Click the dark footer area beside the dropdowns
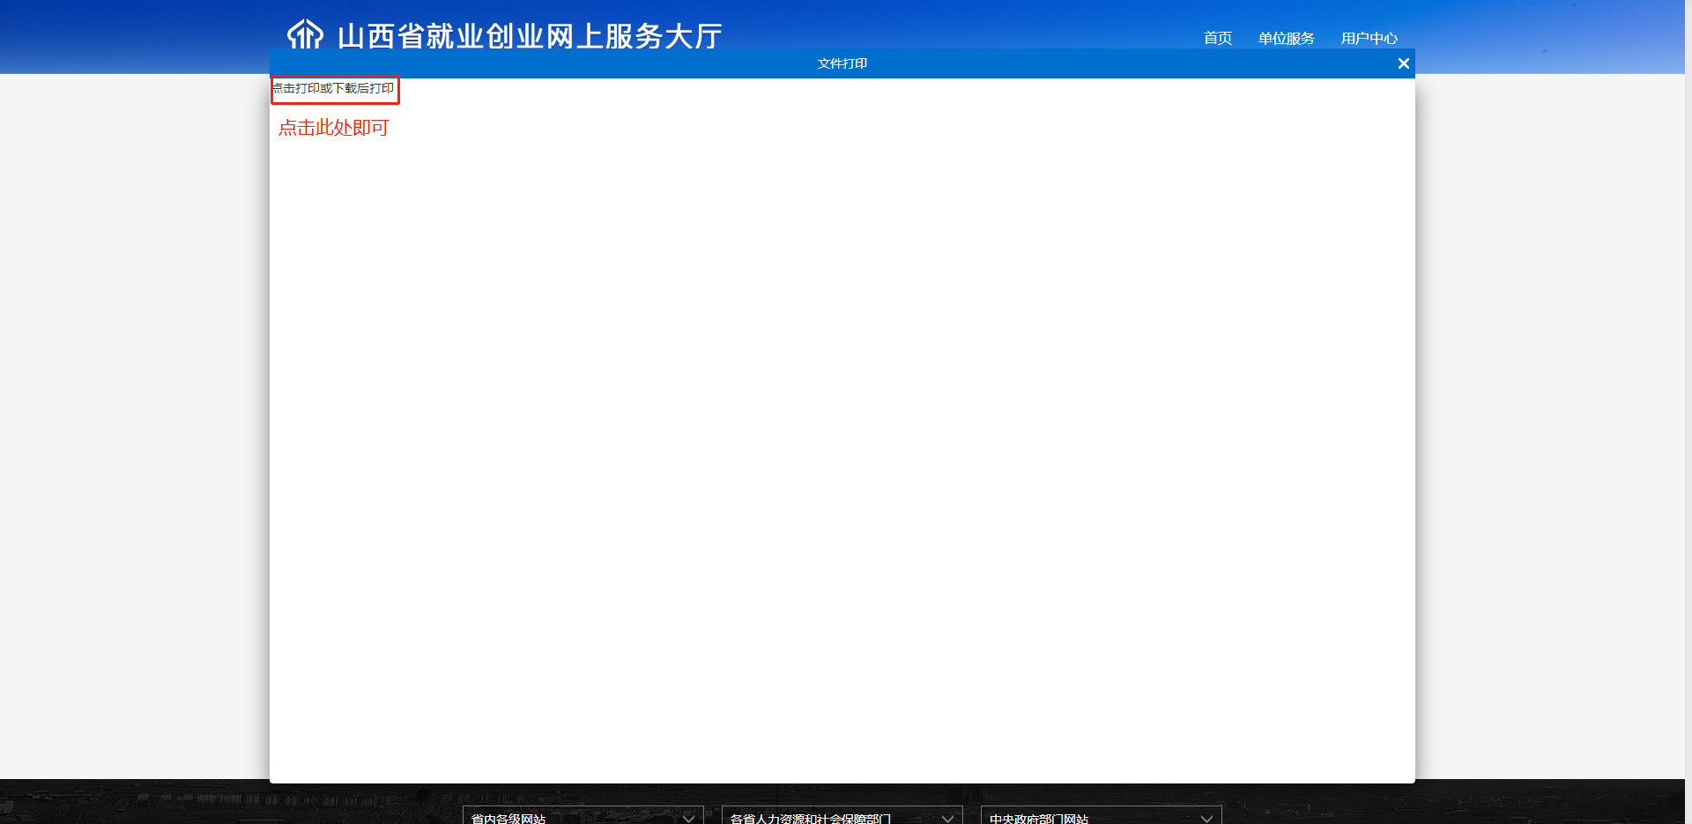 (x=229, y=804)
